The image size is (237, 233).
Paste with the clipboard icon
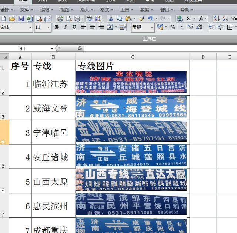coord(128,19)
